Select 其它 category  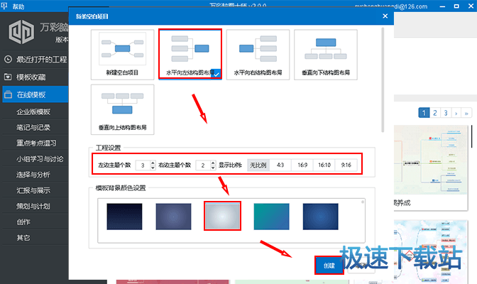click(23, 238)
